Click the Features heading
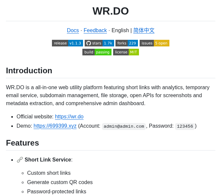This screenshot has width=221, height=195. (22, 143)
